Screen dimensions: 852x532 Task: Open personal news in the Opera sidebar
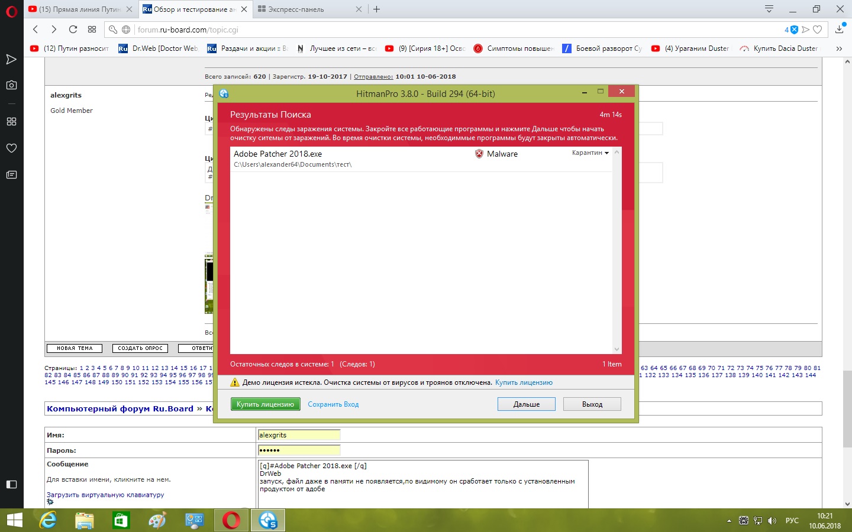coord(11,174)
